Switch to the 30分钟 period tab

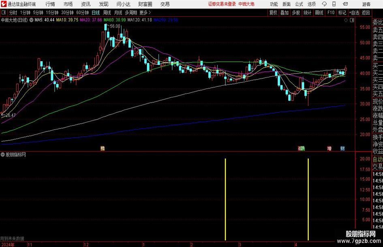67,13
